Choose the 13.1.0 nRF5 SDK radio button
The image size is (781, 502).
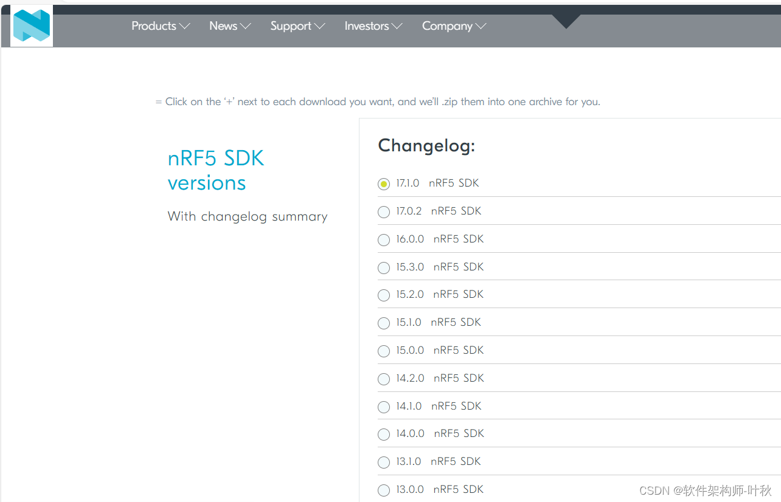384,462
